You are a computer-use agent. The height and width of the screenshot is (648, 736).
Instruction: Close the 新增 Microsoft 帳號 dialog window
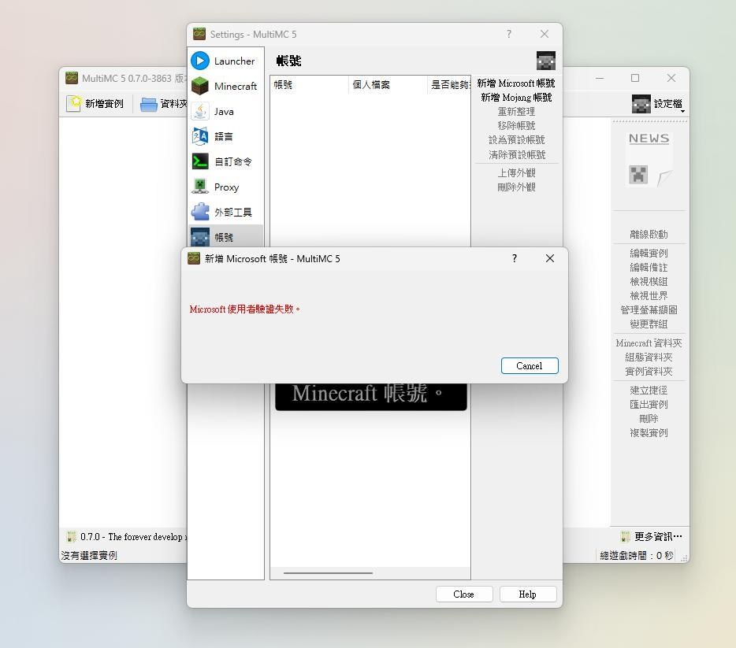click(550, 258)
